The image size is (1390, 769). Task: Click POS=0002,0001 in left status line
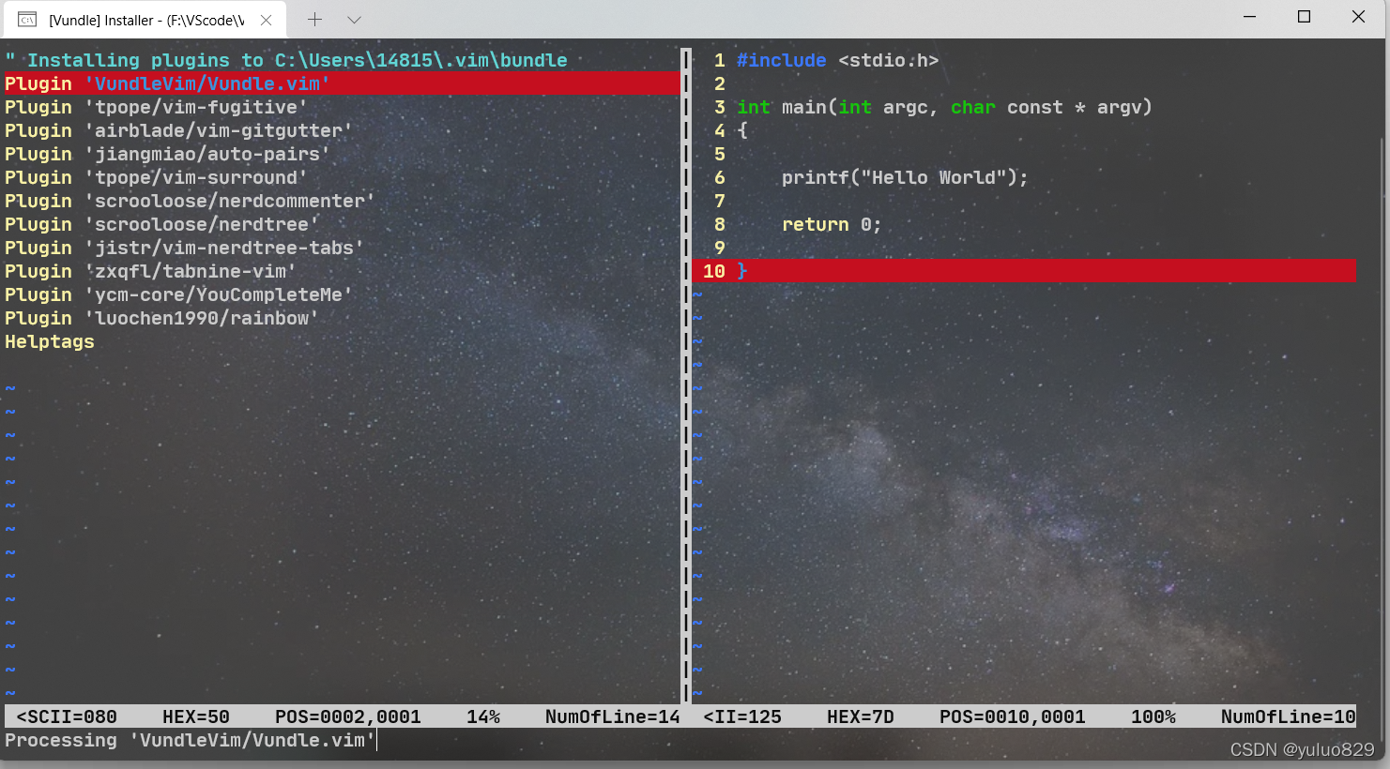[347, 716]
